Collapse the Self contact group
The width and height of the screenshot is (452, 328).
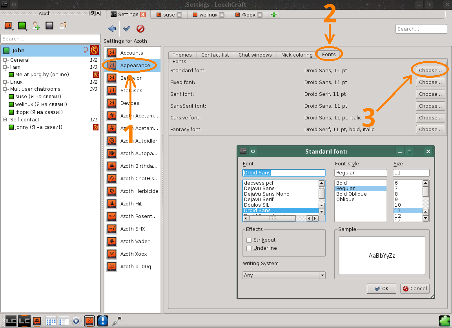tap(5, 120)
